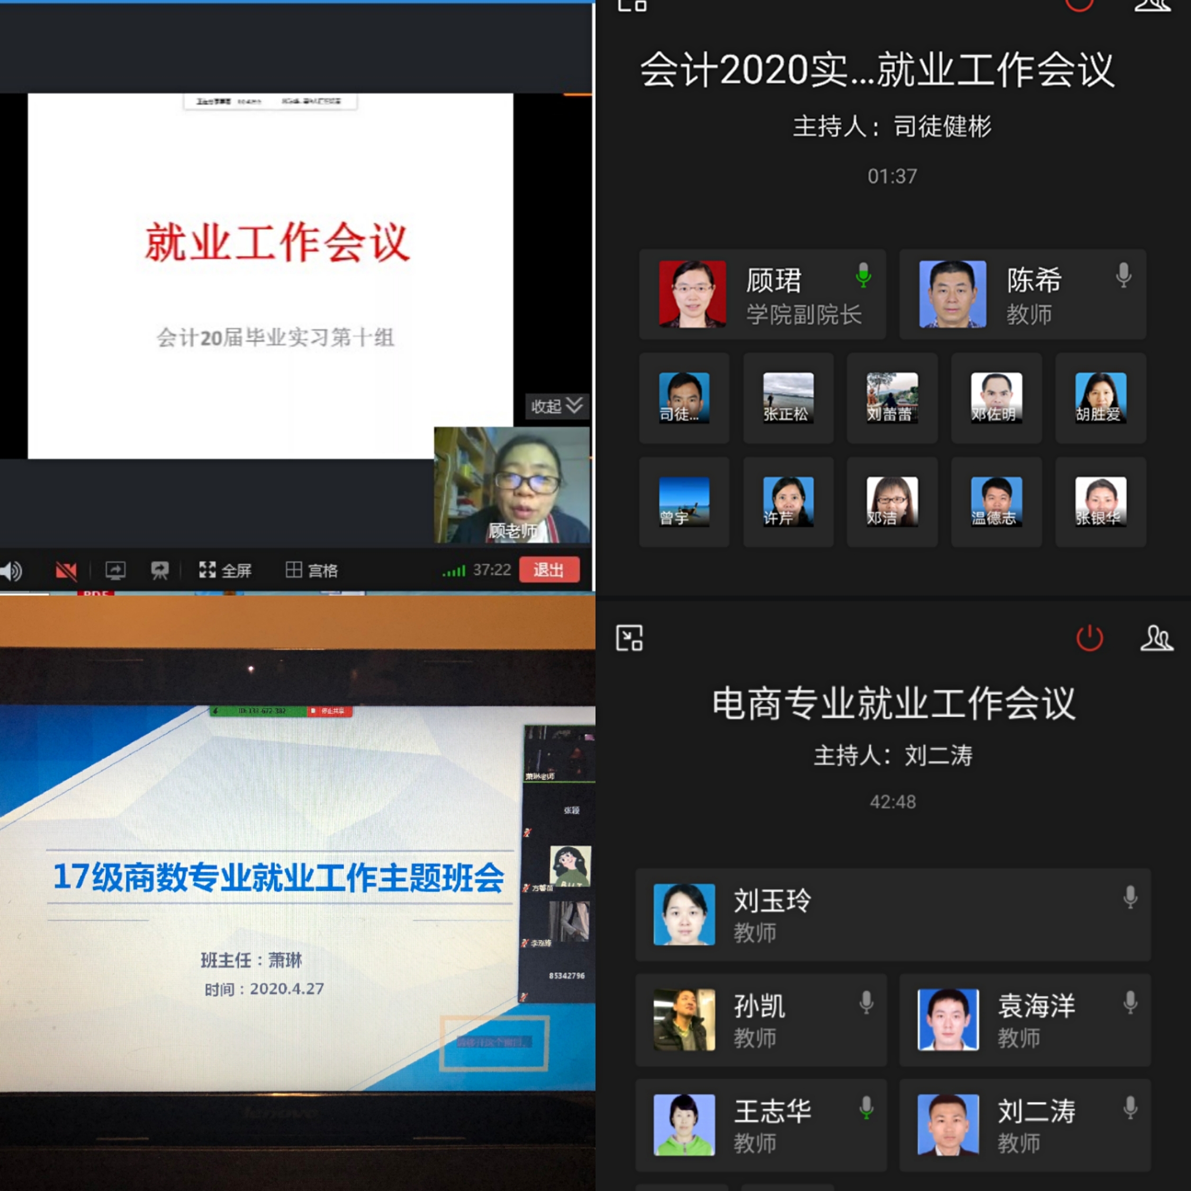
Task: Collapse video panel with 收起 chevron
Action: point(557,406)
